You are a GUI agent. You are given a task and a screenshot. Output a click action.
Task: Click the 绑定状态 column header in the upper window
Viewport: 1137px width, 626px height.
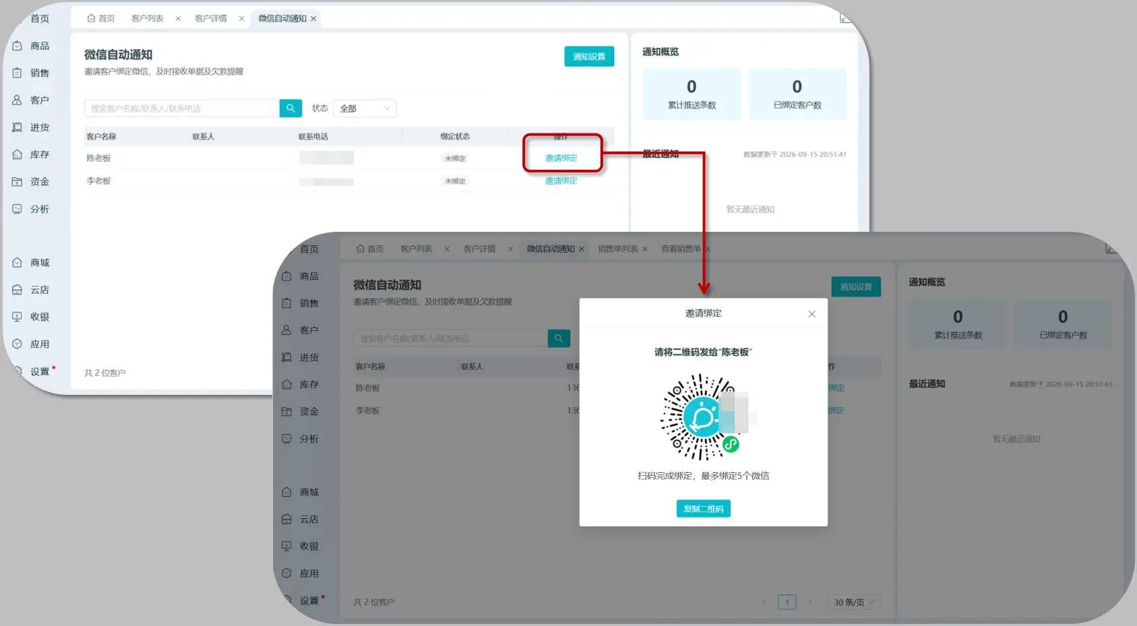[x=456, y=137]
